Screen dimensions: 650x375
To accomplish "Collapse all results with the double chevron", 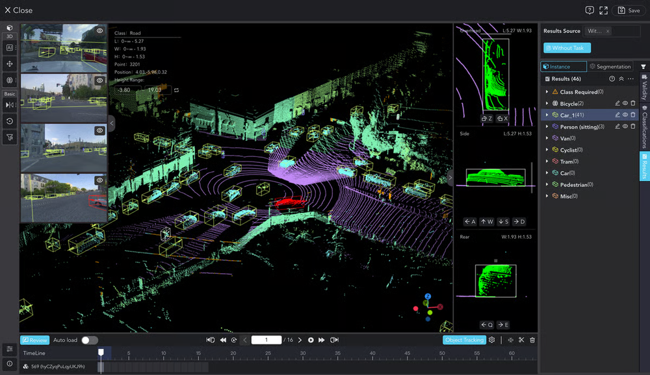I will coord(621,79).
